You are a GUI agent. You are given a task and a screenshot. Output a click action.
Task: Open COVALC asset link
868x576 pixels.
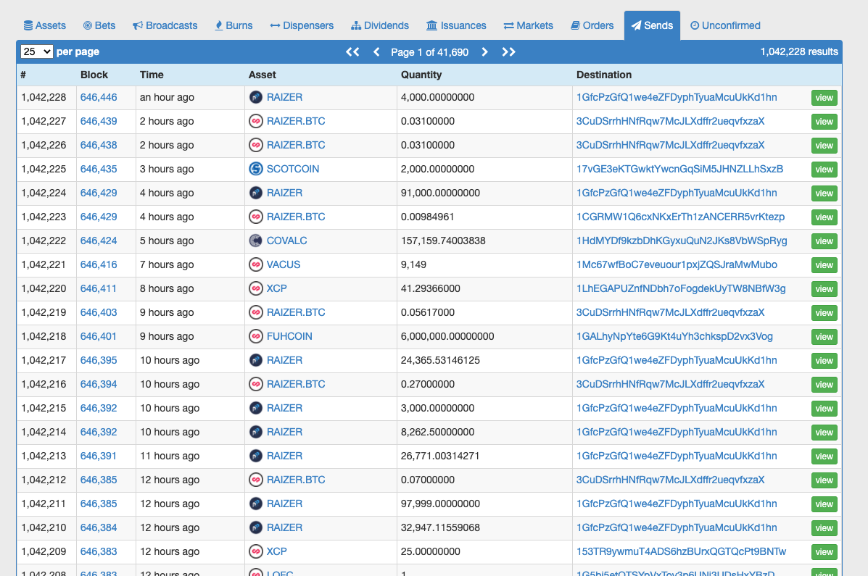(x=286, y=241)
